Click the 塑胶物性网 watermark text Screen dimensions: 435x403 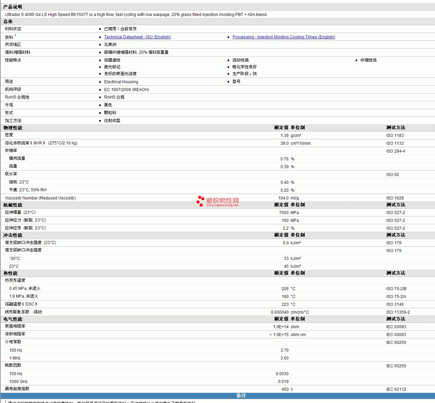(x=222, y=200)
